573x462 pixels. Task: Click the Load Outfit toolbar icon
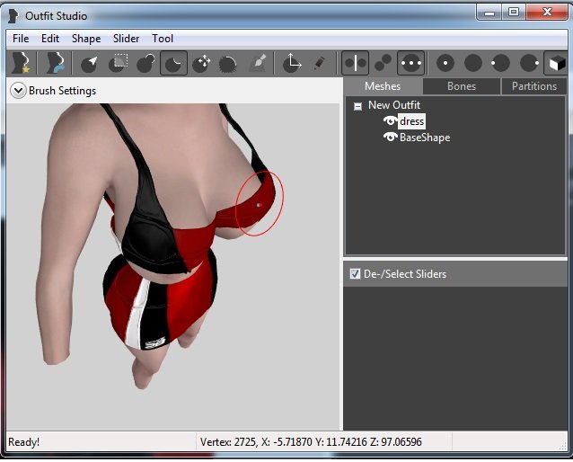pyautogui.click(x=56, y=63)
